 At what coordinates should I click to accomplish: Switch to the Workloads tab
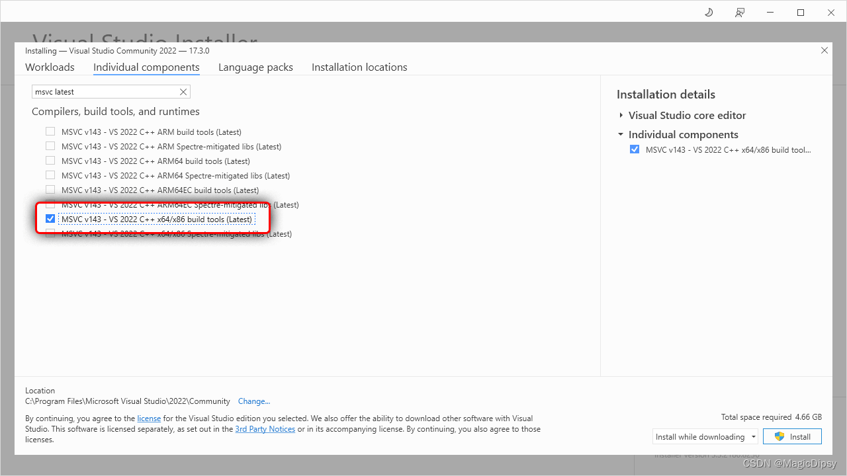click(x=49, y=67)
